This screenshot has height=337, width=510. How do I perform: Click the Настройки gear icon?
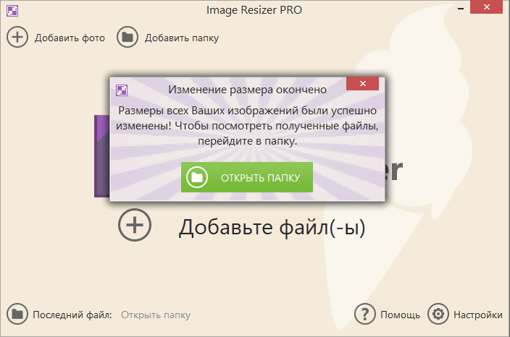click(438, 314)
